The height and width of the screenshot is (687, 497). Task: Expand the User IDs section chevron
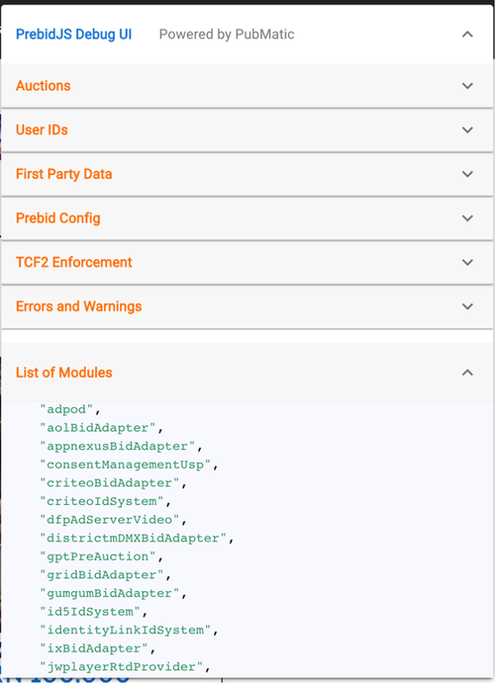coord(467,130)
